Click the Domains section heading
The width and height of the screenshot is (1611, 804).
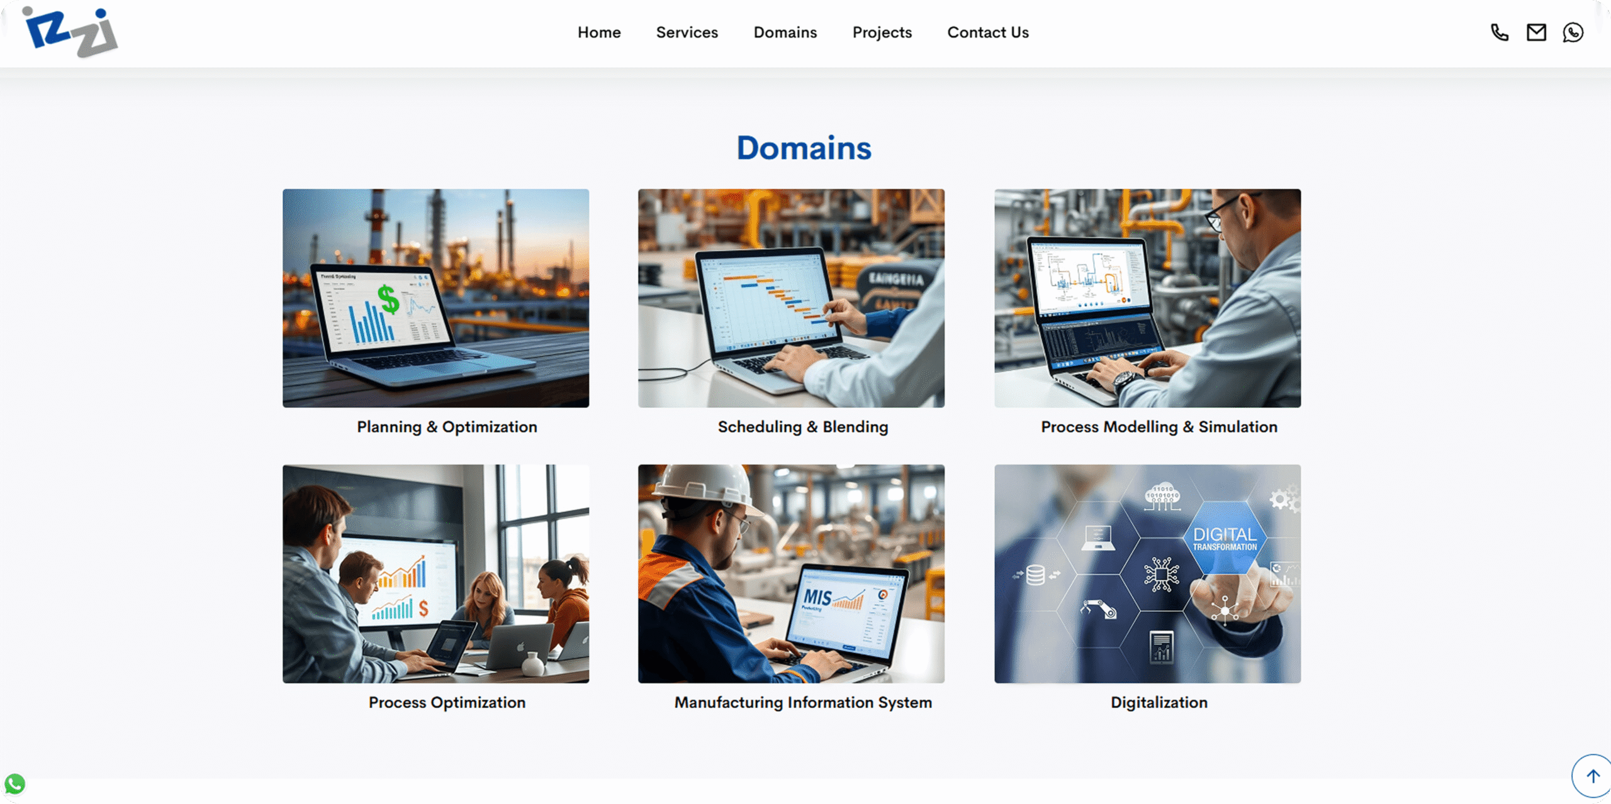pos(804,148)
